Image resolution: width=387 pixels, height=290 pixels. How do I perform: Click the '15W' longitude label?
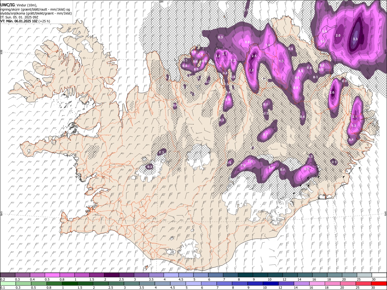tap(320, 2)
